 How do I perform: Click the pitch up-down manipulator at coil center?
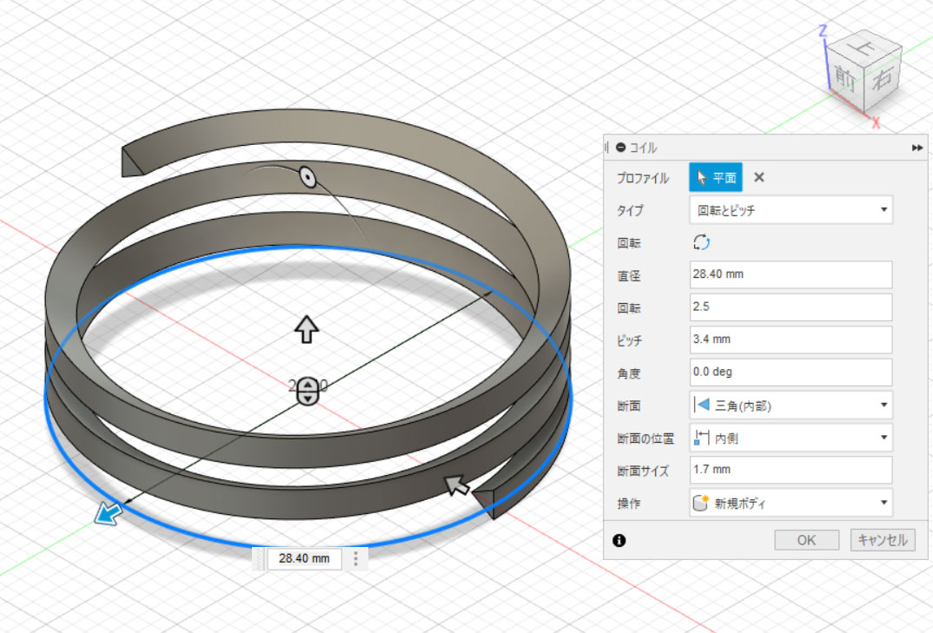[x=308, y=391]
